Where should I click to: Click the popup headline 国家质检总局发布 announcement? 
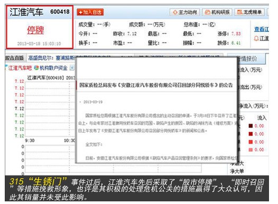(156, 85)
